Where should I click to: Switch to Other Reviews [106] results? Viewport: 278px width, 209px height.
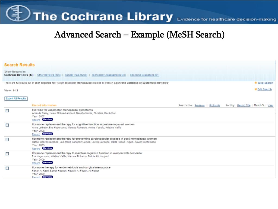click(49, 75)
